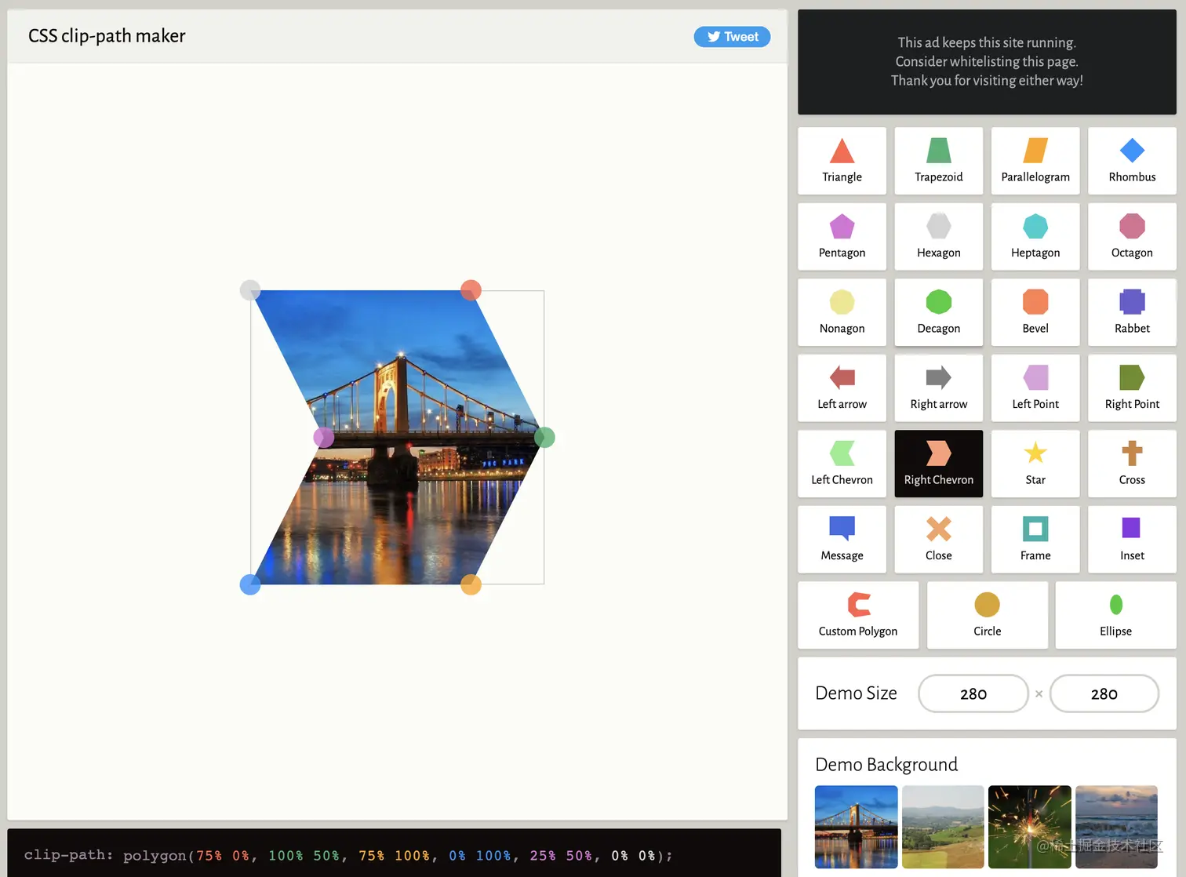Image resolution: width=1186 pixels, height=877 pixels.
Task: Click the orange bottom-right polygon handle
Action: (471, 584)
